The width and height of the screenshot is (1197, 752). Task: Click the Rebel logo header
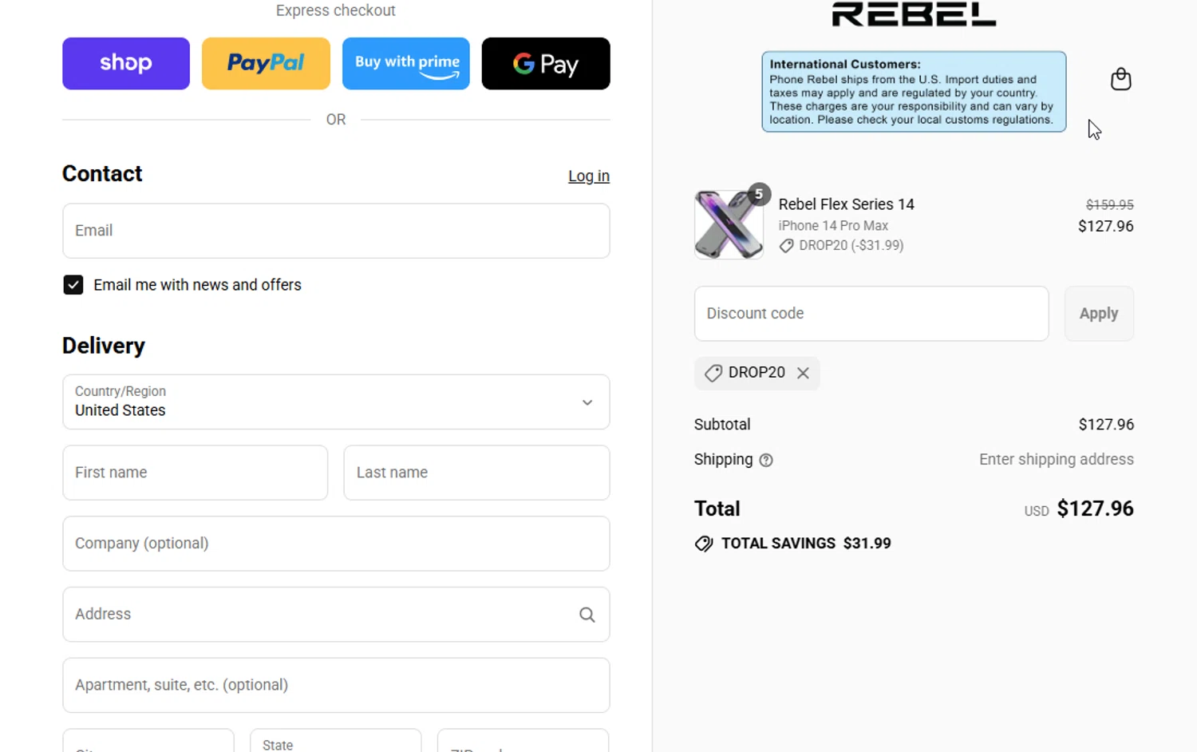(914, 14)
